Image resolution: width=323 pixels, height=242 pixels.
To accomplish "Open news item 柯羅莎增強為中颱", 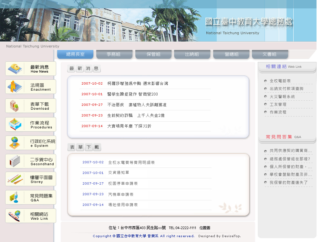I will click(138, 84).
